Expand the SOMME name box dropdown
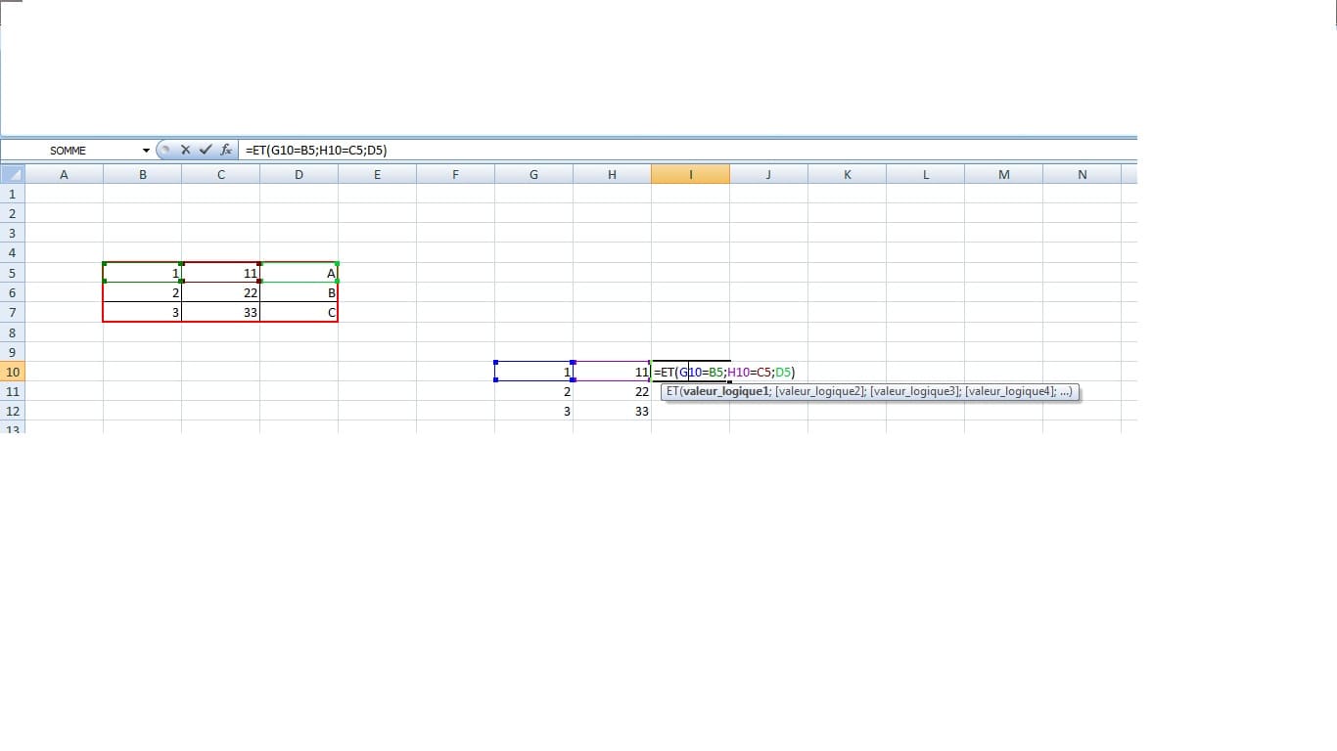The height and width of the screenshot is (751, 1337). coord(146,151)
